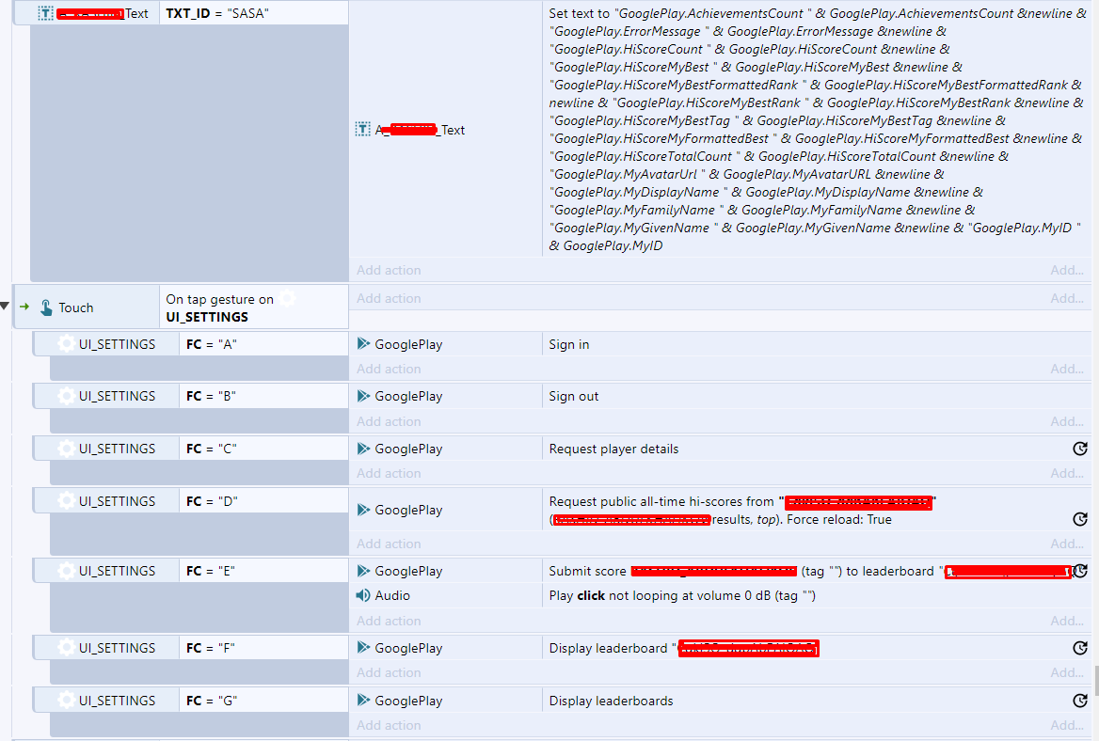Click GooglePlay icon on Display leaderboards action
The height and width of the screenshot is (741, 1099).
click(363, 701)
